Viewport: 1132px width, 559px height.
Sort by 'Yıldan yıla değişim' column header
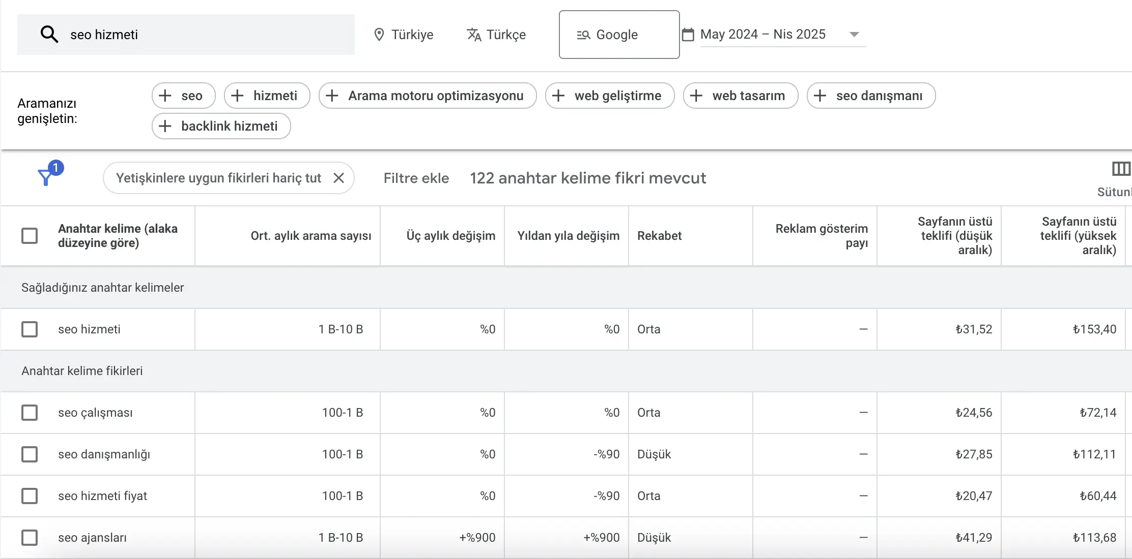click(568, 236)
